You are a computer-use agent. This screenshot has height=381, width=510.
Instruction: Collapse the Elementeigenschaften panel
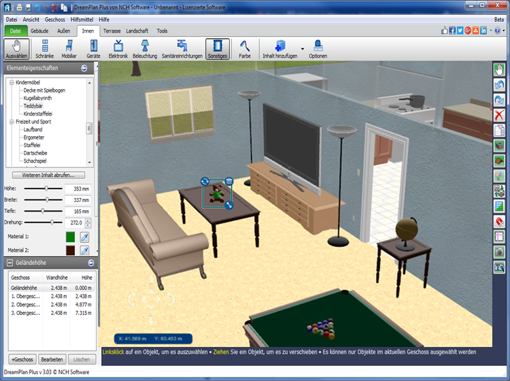pyautogui.click(x=84, y=68)
